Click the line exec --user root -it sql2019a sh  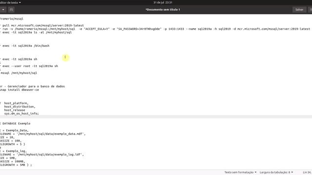click(x=30, y=66)
